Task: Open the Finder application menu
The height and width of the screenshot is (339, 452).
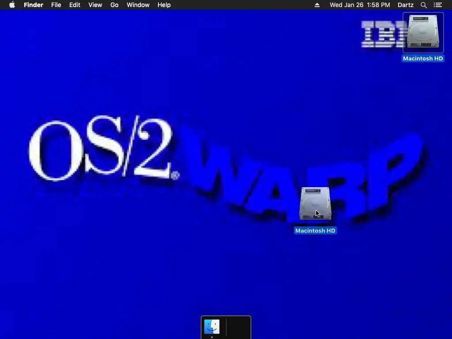Action: (34, 5)
